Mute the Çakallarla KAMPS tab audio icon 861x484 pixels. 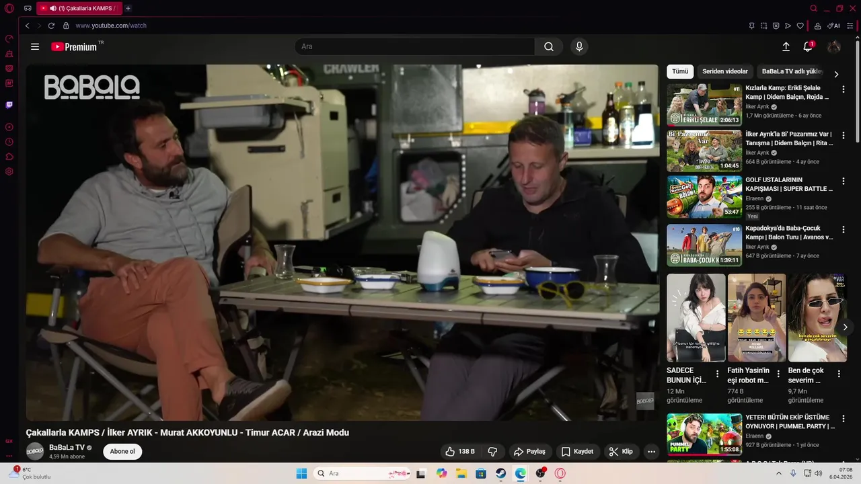coord(52,8)
